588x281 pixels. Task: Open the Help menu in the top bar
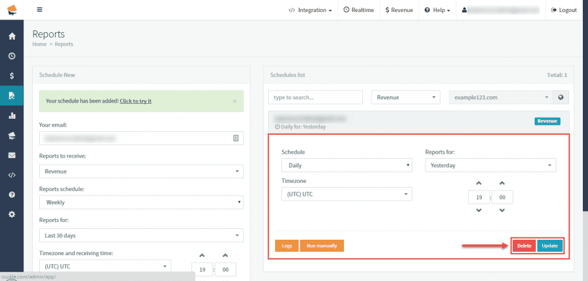point(437,10)
